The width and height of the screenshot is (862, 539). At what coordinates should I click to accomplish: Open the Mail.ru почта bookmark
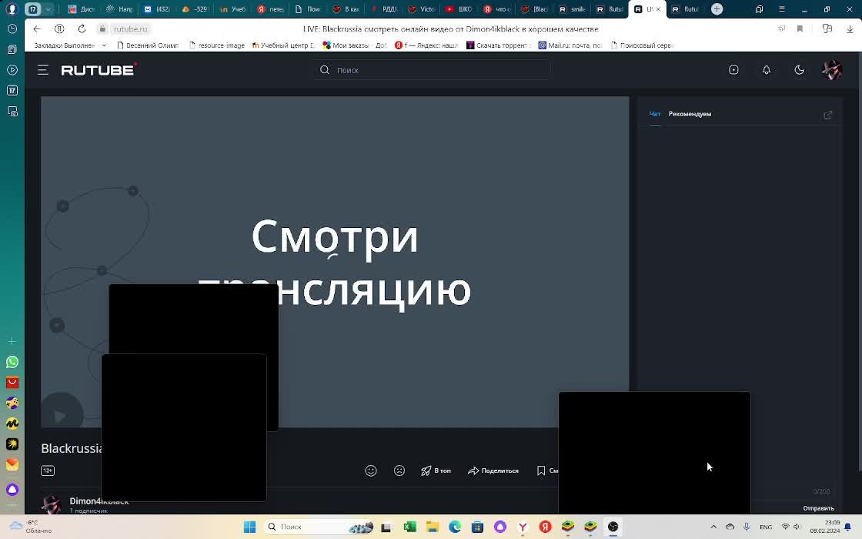coord(570,45)
